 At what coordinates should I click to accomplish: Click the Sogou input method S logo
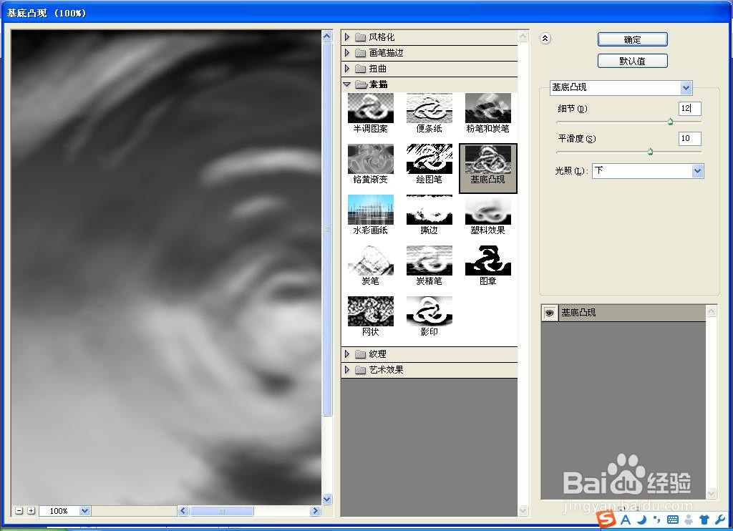point(606,518)
